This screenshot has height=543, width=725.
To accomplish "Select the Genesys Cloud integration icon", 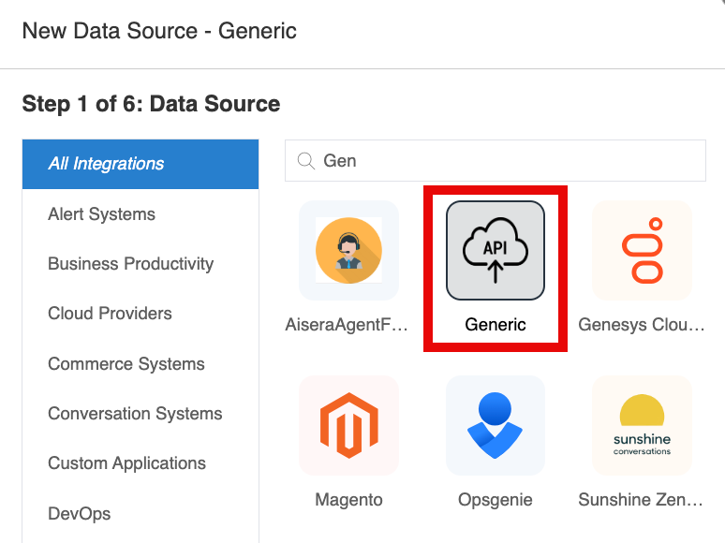I will point(642,250).
